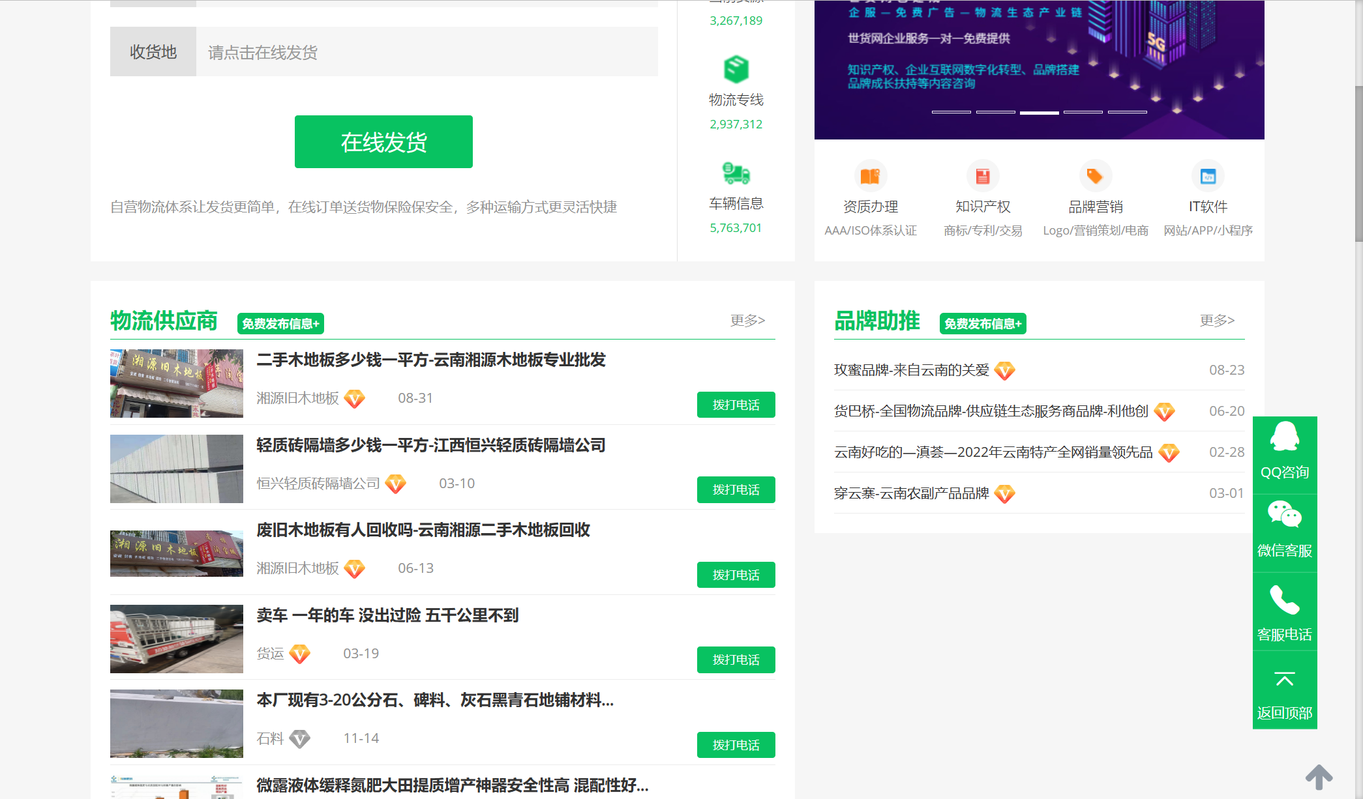
Task: Click 拨打电话 for the 二手木地板 listing
Action: pos(736,404)
